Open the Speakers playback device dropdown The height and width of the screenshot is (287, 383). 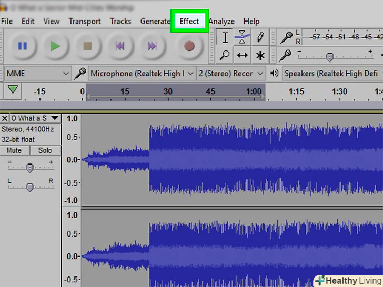click(332, 73)
